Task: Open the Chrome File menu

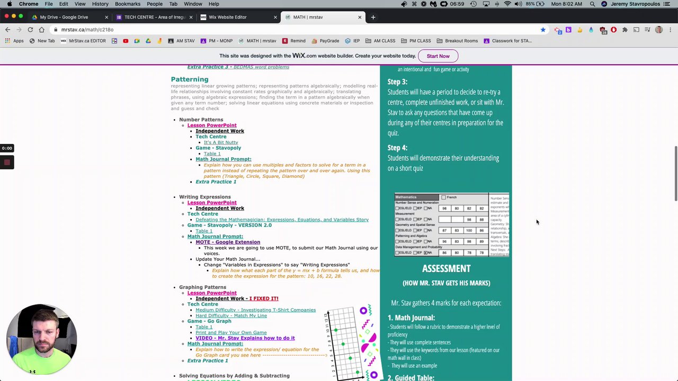Action: coord(49,4)
